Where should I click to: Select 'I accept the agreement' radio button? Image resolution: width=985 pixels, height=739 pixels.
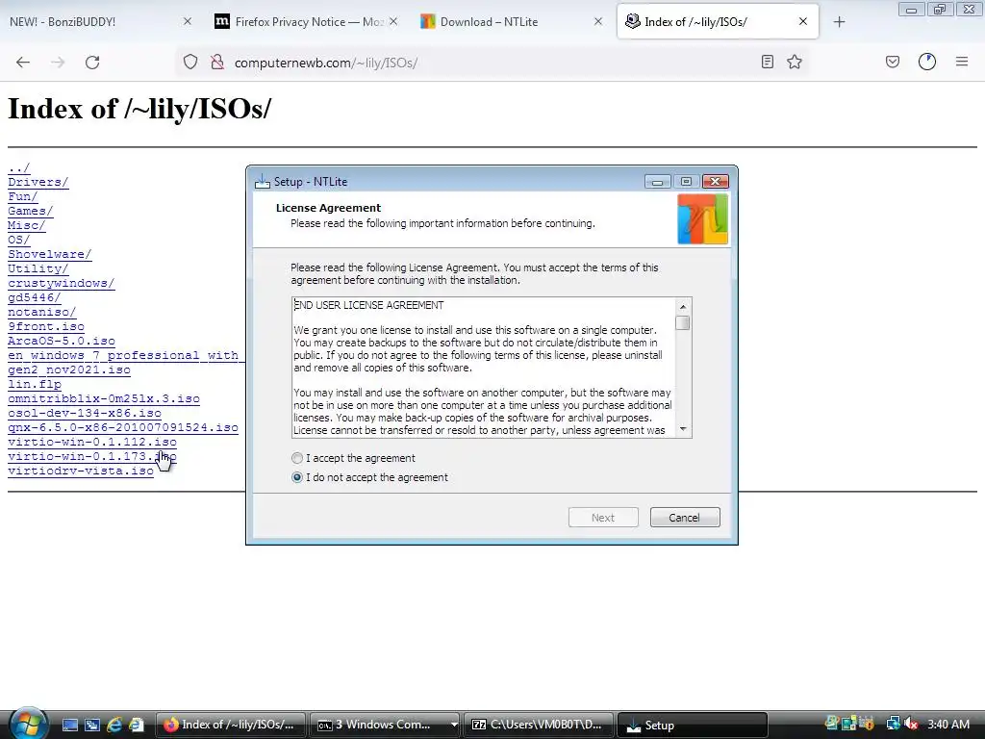(x=297, y=458)
